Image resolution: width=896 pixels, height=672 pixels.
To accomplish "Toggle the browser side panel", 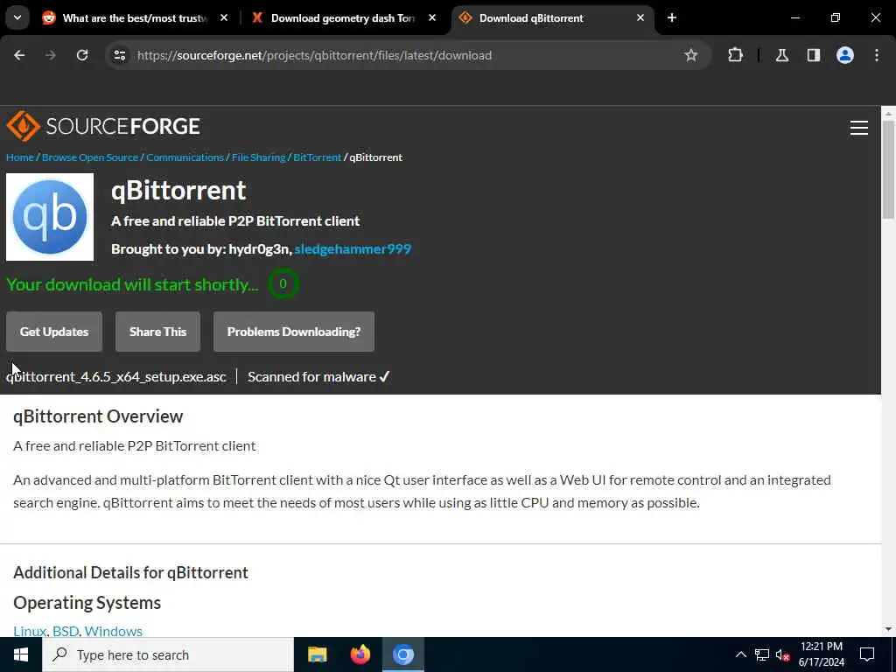I will (813, 55).
